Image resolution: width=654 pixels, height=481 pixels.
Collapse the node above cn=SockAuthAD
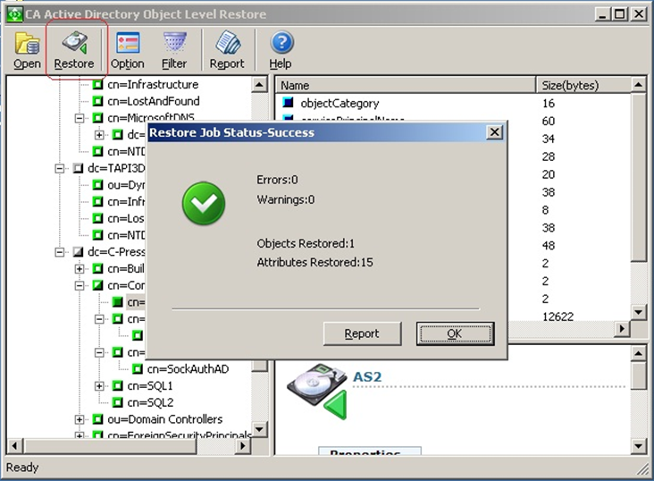(x=99, y=352)
